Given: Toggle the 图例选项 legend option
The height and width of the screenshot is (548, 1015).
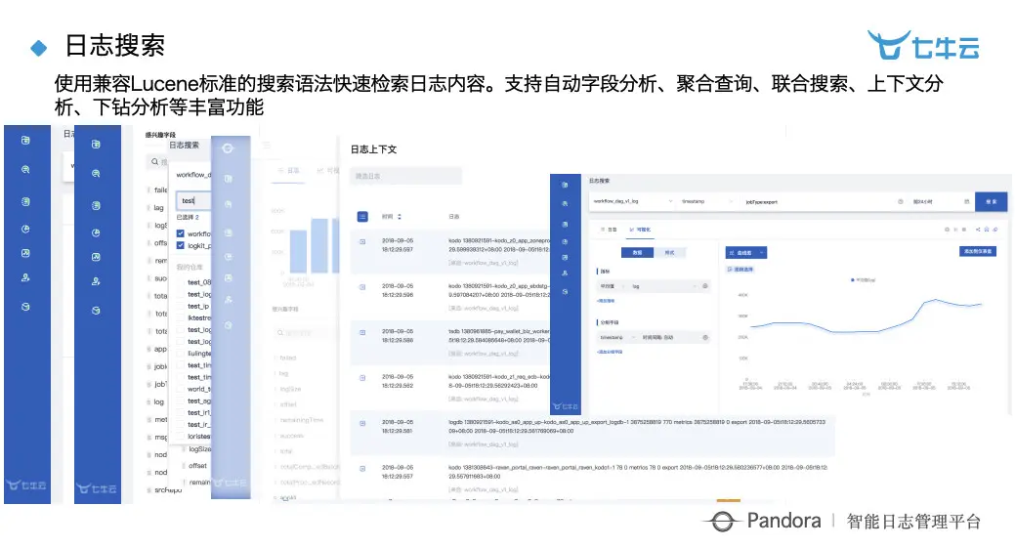Looking at the screenshot, I should 740,270.
